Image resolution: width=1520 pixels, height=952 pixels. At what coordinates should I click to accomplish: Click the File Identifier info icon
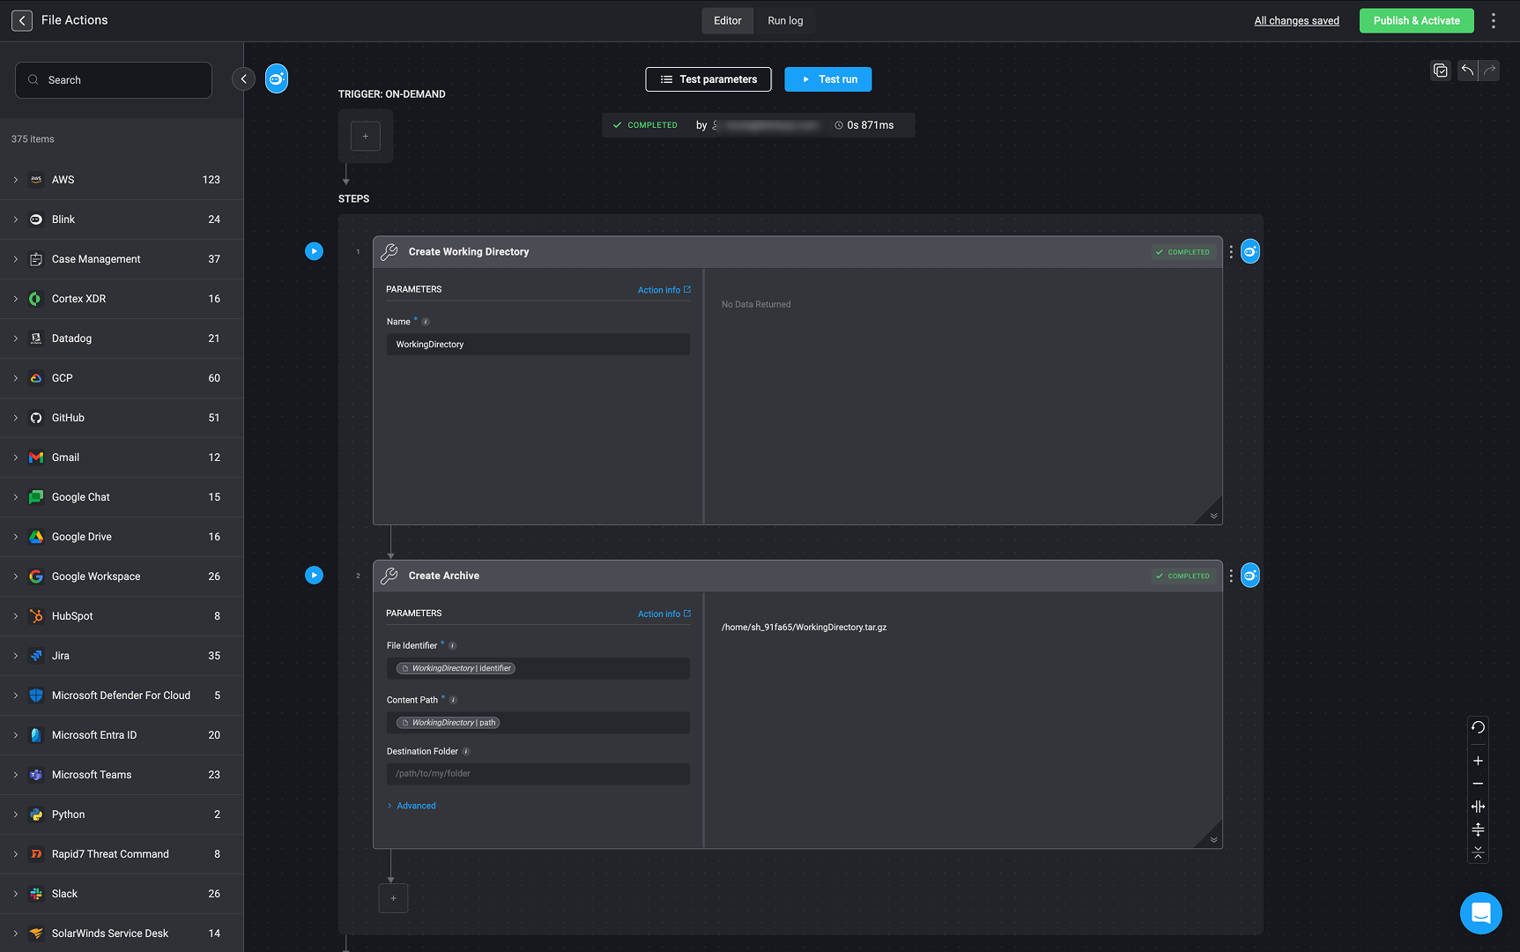click(x=453, y=646)
